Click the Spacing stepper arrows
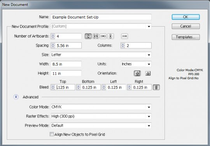Viewport: 210px width, 146px height. point(53,46)
